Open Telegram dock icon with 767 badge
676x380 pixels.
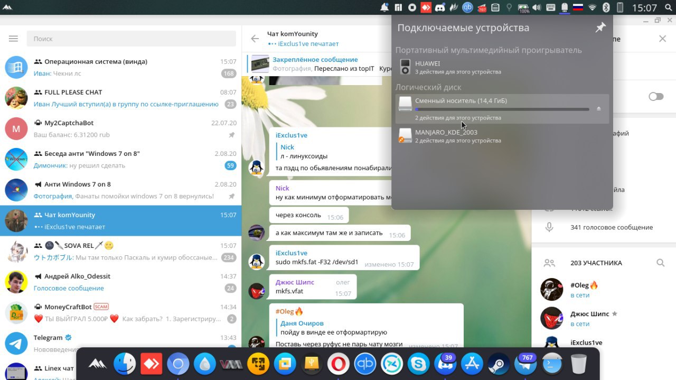tap(525, 364)
